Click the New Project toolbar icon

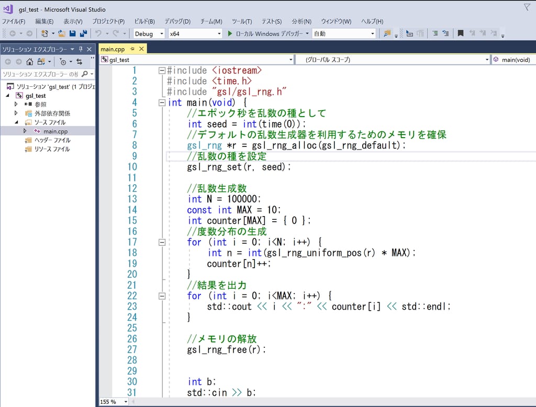tap(44, 33)
